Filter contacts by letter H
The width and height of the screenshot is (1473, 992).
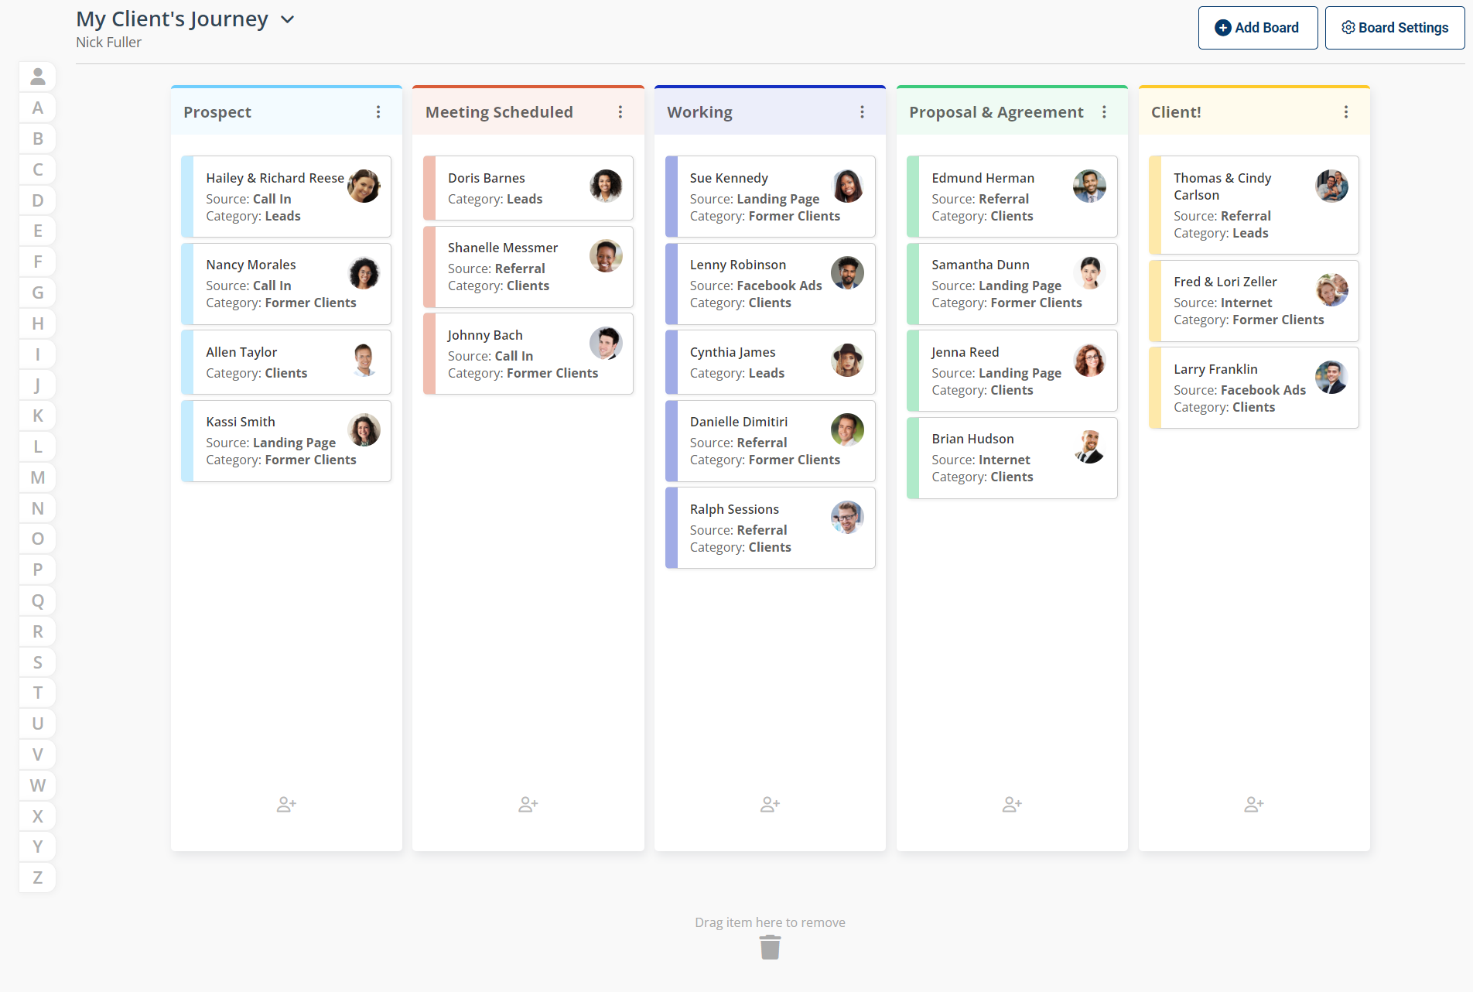(38, 323)
